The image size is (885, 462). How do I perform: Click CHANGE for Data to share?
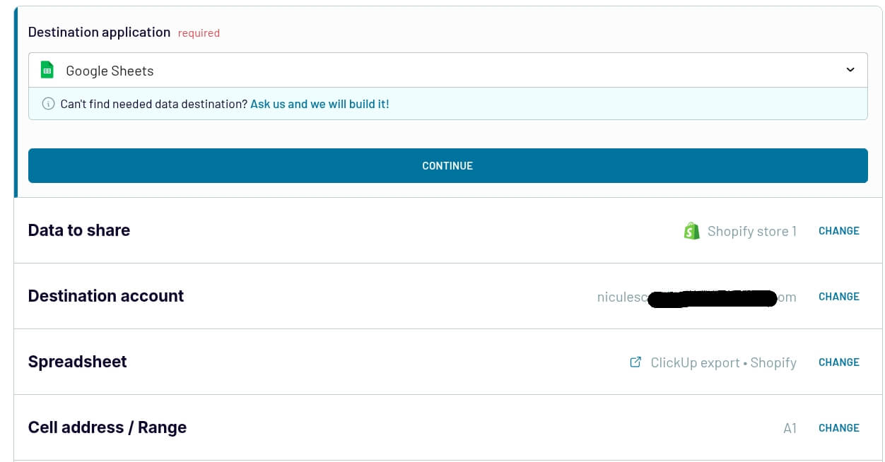[838, 231]
